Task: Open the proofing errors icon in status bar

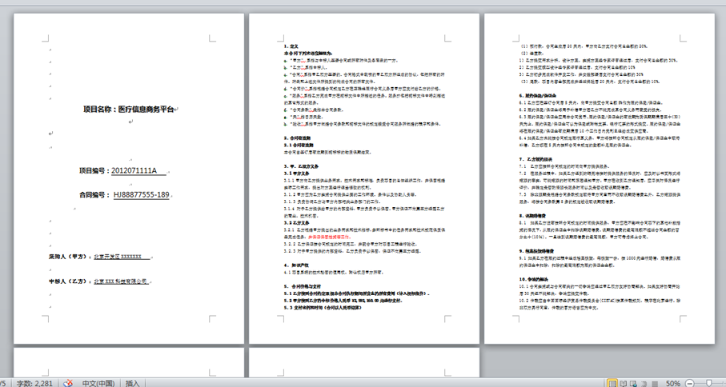Action: pos(68,383)
